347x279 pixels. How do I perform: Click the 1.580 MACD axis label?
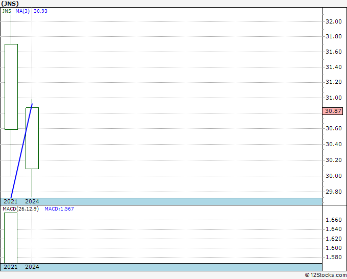click(334, 257)
